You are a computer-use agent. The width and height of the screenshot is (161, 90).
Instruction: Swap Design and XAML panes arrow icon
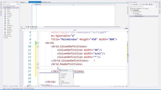(x=28, y=28)
